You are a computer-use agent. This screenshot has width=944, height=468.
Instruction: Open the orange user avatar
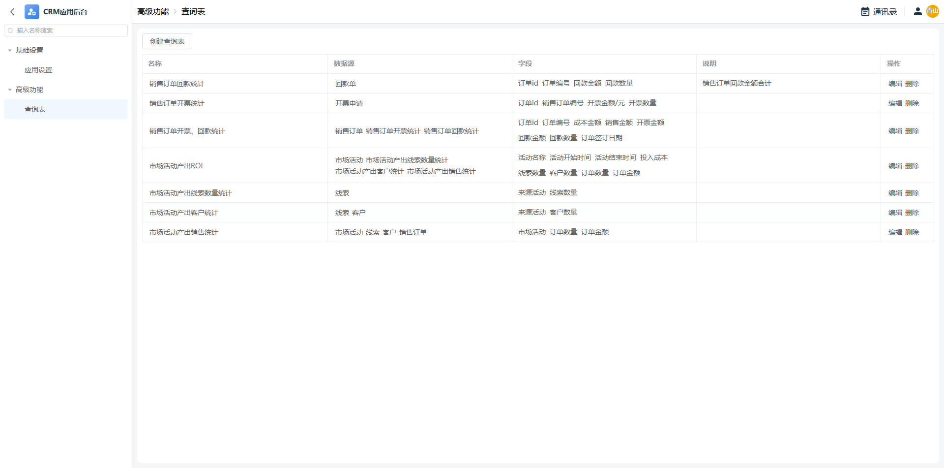pyautogui.click(x=932, y=11)
